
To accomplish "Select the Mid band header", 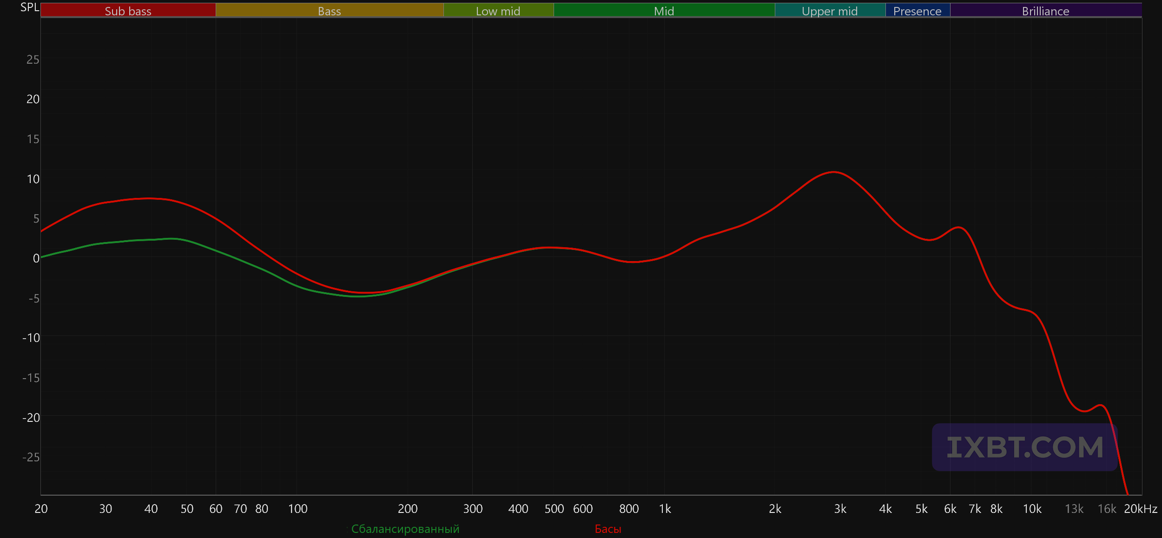I will (664, 11).
